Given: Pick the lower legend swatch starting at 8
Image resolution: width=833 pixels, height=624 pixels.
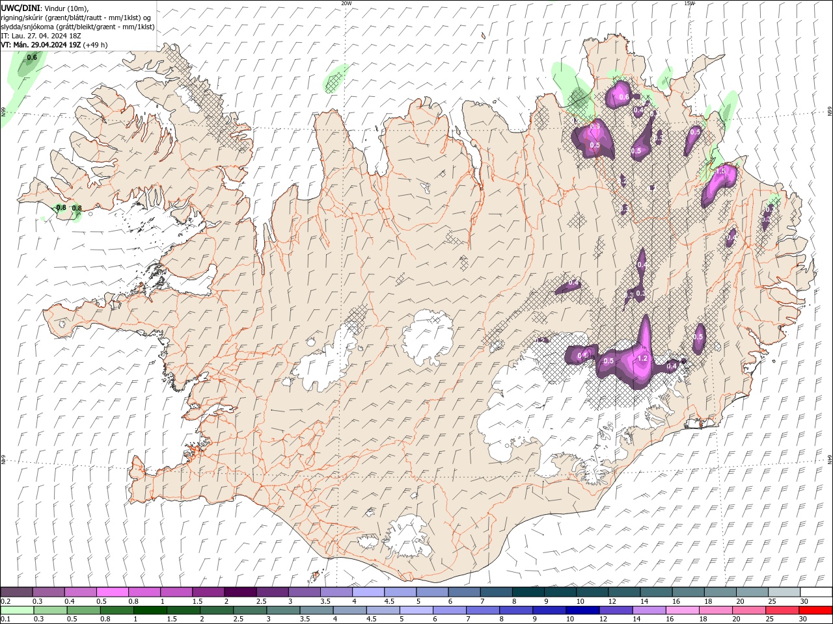Looking at the screenshot, I should pyautogui.click(x=516, y=610).
